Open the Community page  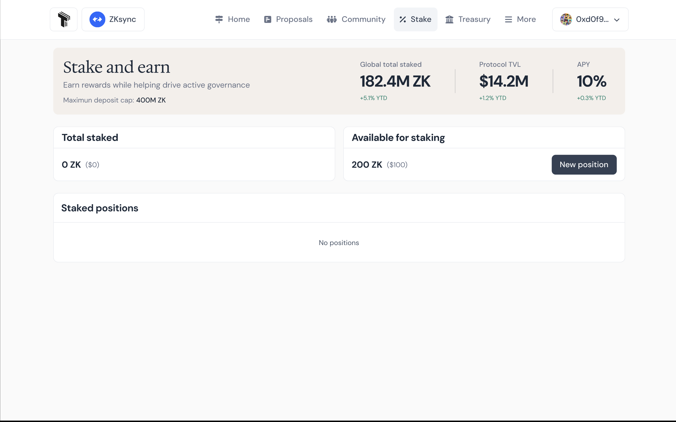pyautogui.click(x=356, y=19)
